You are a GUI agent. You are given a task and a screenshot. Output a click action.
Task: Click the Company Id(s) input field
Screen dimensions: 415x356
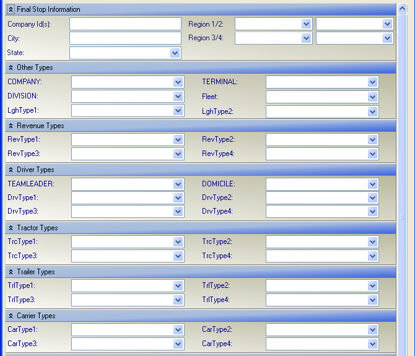click(125, 24)
